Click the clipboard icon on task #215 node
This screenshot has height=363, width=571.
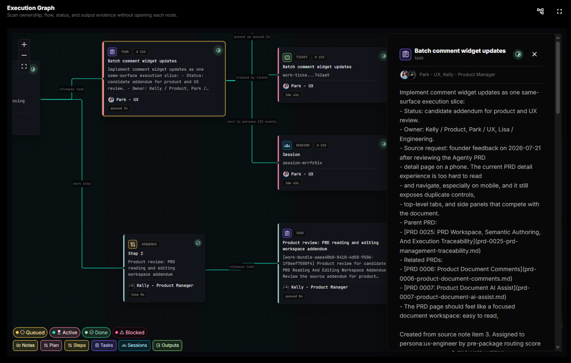(112, 52)
